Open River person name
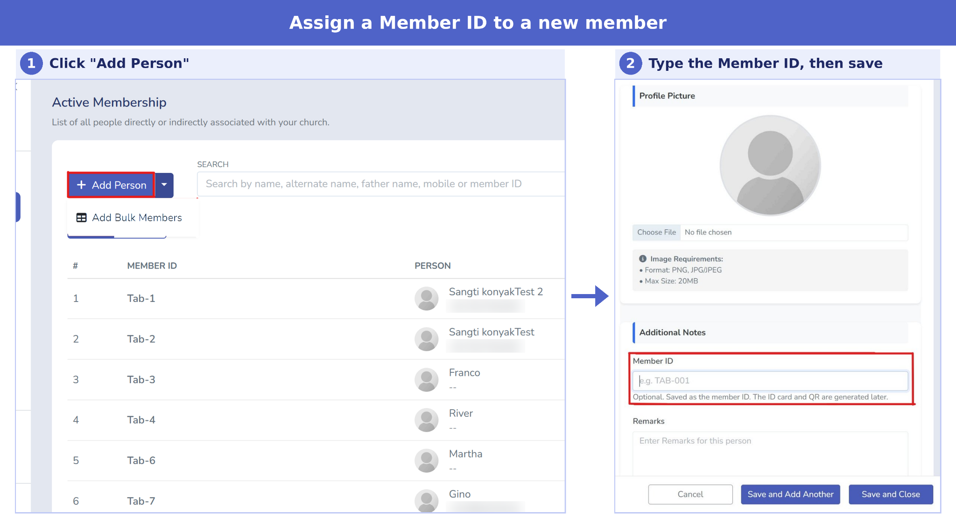The image size is (956, 528). tap(461, 413)
